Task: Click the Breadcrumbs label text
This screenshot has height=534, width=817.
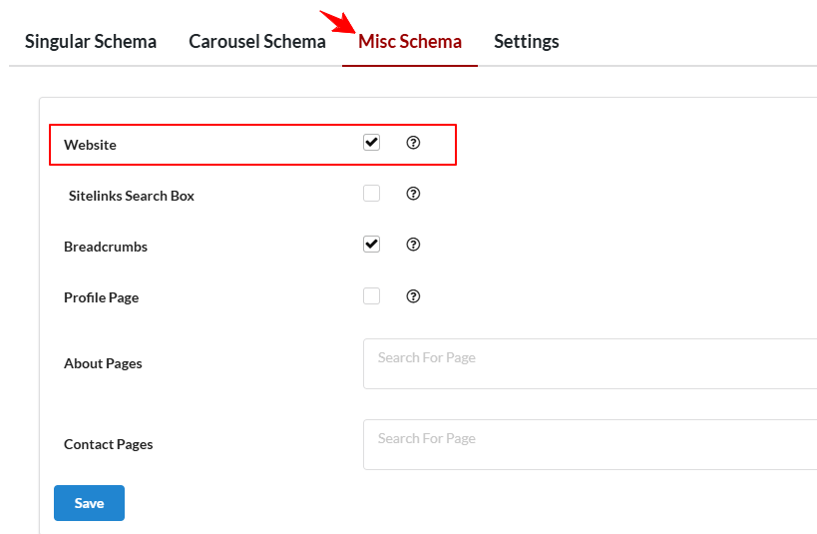Action: (x=106, y=247)
